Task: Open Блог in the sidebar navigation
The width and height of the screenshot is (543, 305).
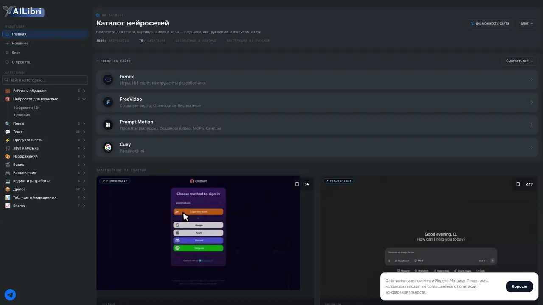Action: (45, 53)
